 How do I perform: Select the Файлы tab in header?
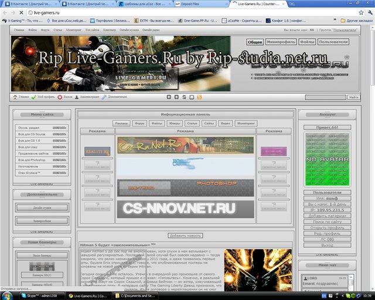click(x=307, y=42)
